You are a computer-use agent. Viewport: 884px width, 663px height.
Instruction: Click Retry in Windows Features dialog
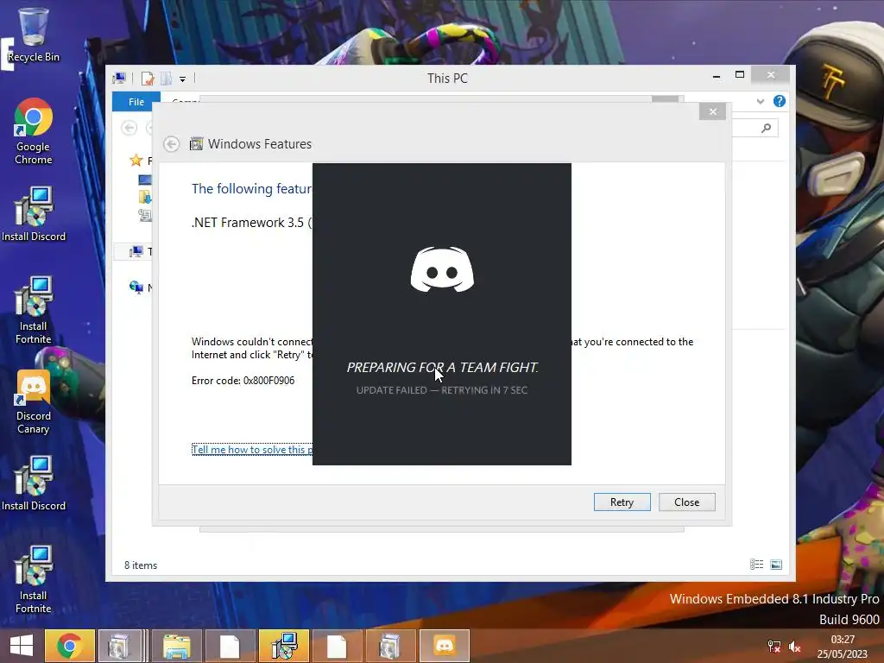(x=622, y=502)
